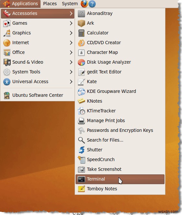Expand the Sound & Video submenu arrow
The height and width of the screenshot is (215, 182).
71,62
